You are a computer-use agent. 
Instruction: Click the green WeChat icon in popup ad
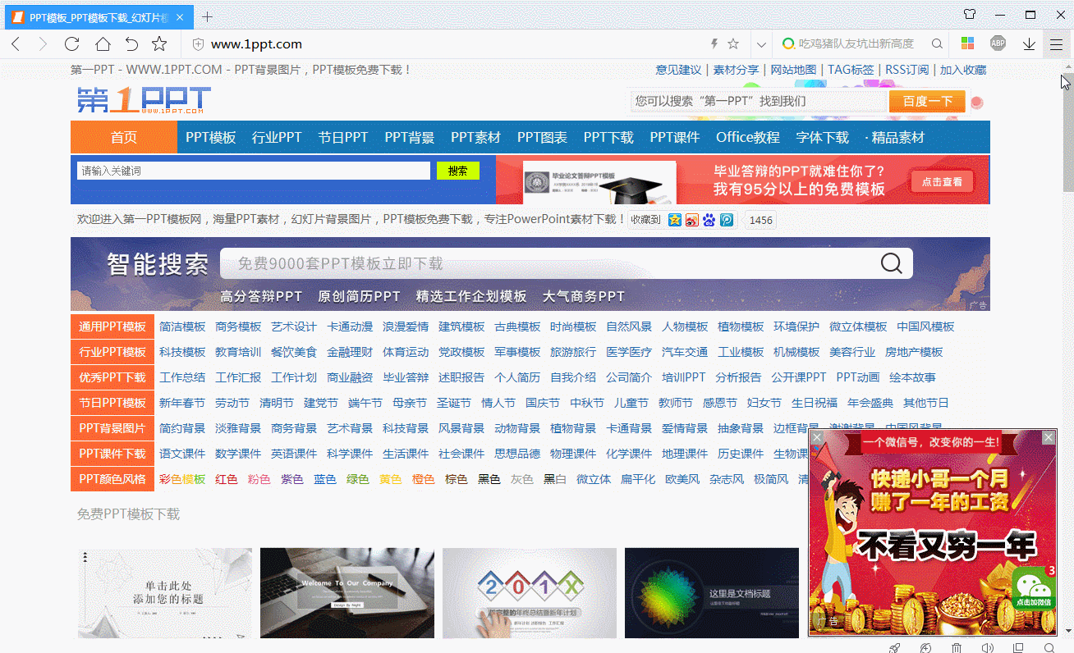point(1034,587)
